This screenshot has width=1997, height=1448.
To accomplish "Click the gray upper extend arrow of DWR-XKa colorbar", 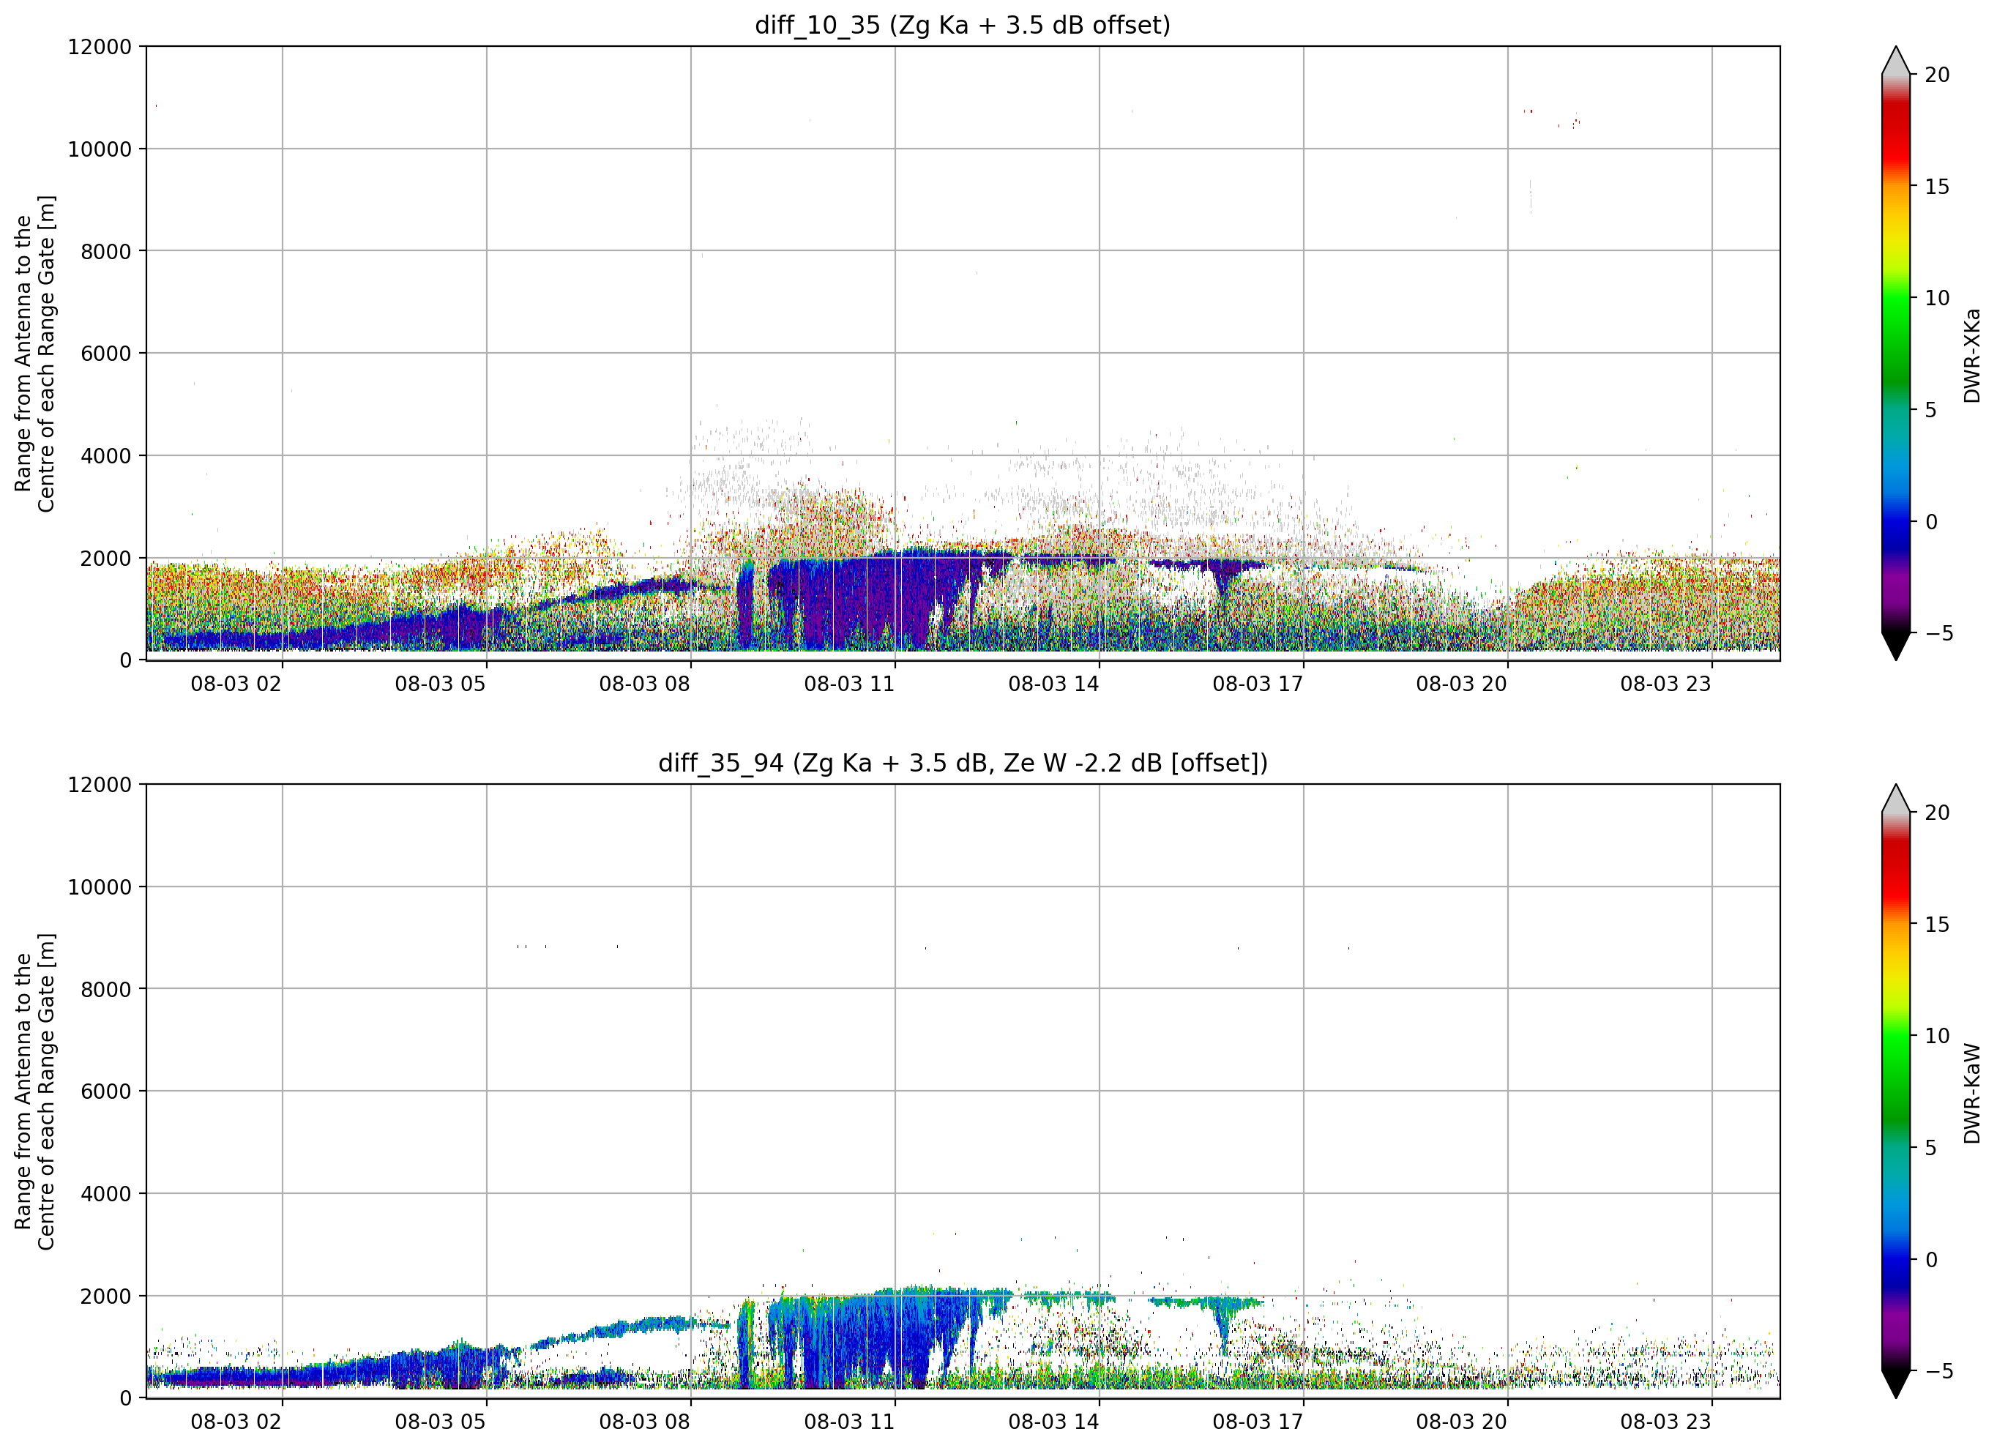I will tap(1896, 64).
